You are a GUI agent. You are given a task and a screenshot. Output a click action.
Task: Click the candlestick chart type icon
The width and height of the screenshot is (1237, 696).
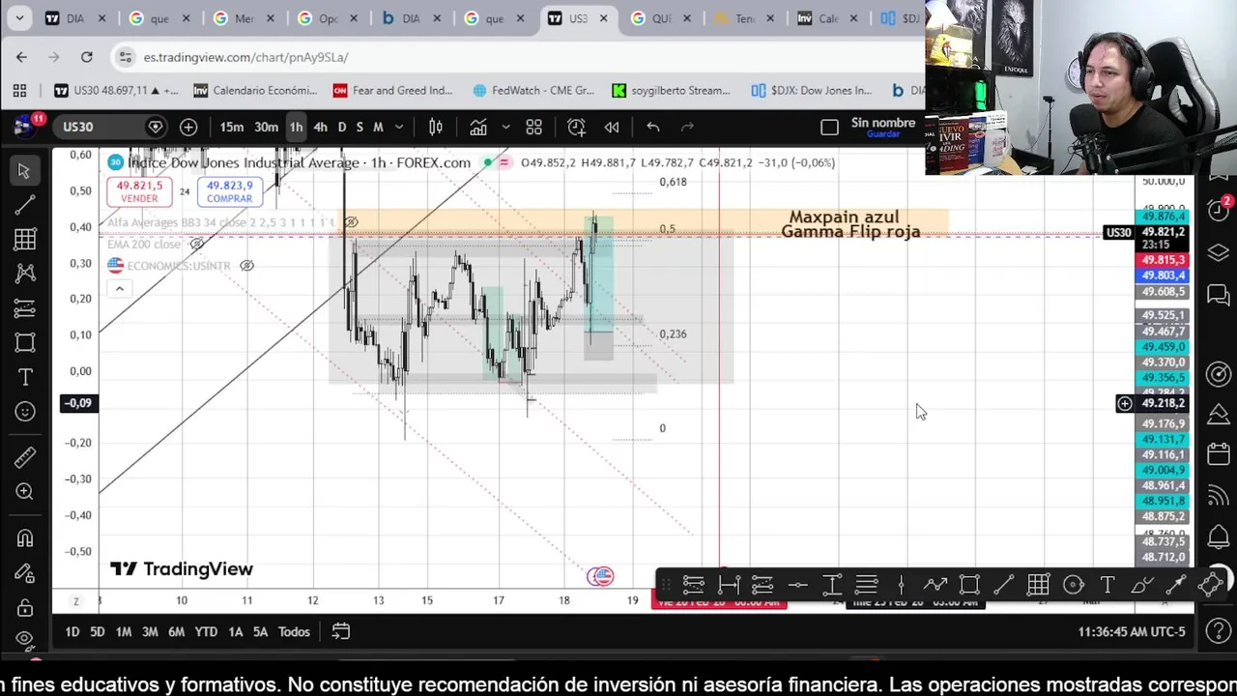click(x=436, y=127)
